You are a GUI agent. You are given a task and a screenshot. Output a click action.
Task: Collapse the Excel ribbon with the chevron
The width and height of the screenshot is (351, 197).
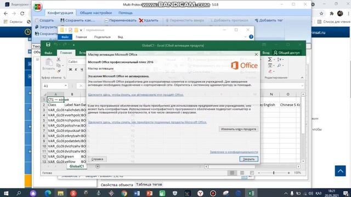pos(302,78)
